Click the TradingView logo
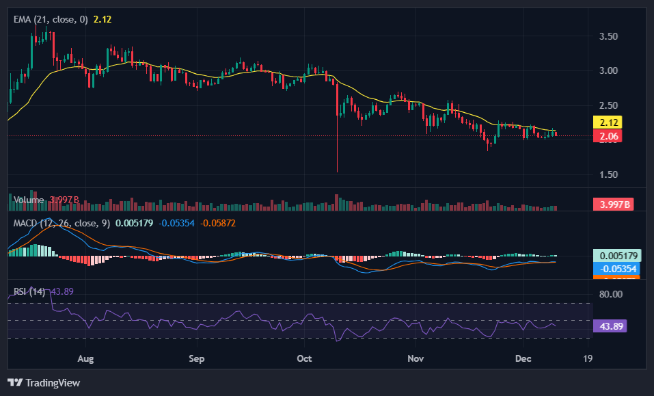Viewport: 654px width, 396px height. point(42,383)
